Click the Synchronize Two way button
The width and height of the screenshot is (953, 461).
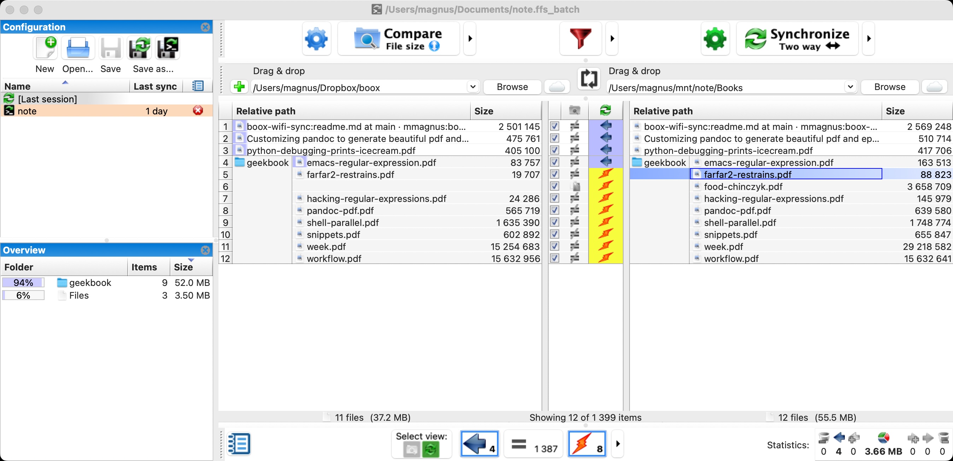click(797, 38)
